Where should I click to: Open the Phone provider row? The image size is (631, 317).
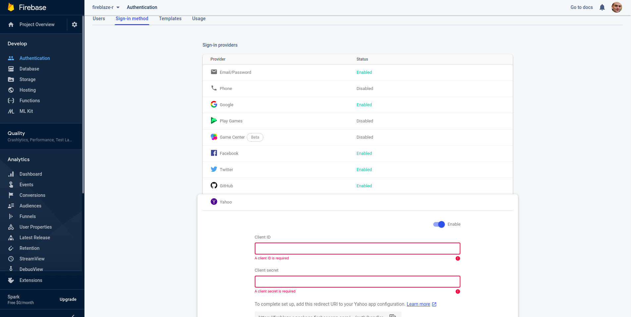tap(358, 89)
